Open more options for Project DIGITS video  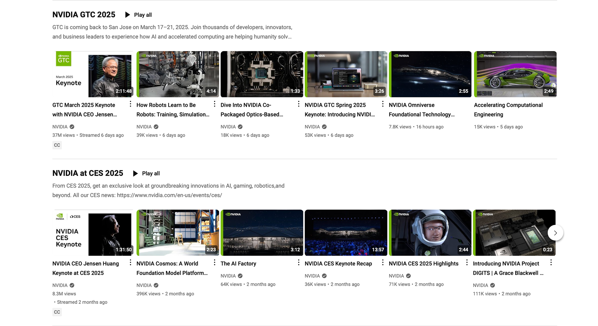[551, 262]
